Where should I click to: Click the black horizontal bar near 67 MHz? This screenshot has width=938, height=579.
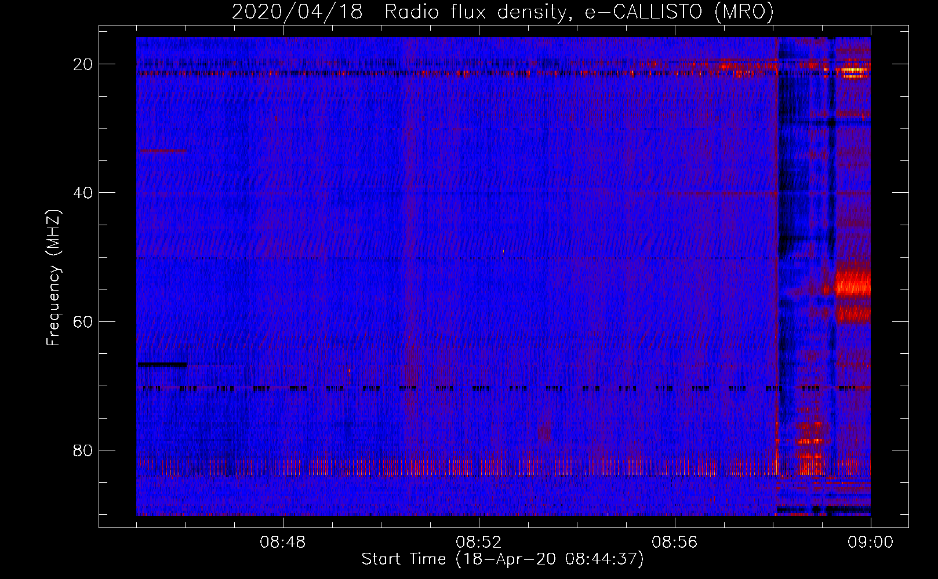[162, 364]
